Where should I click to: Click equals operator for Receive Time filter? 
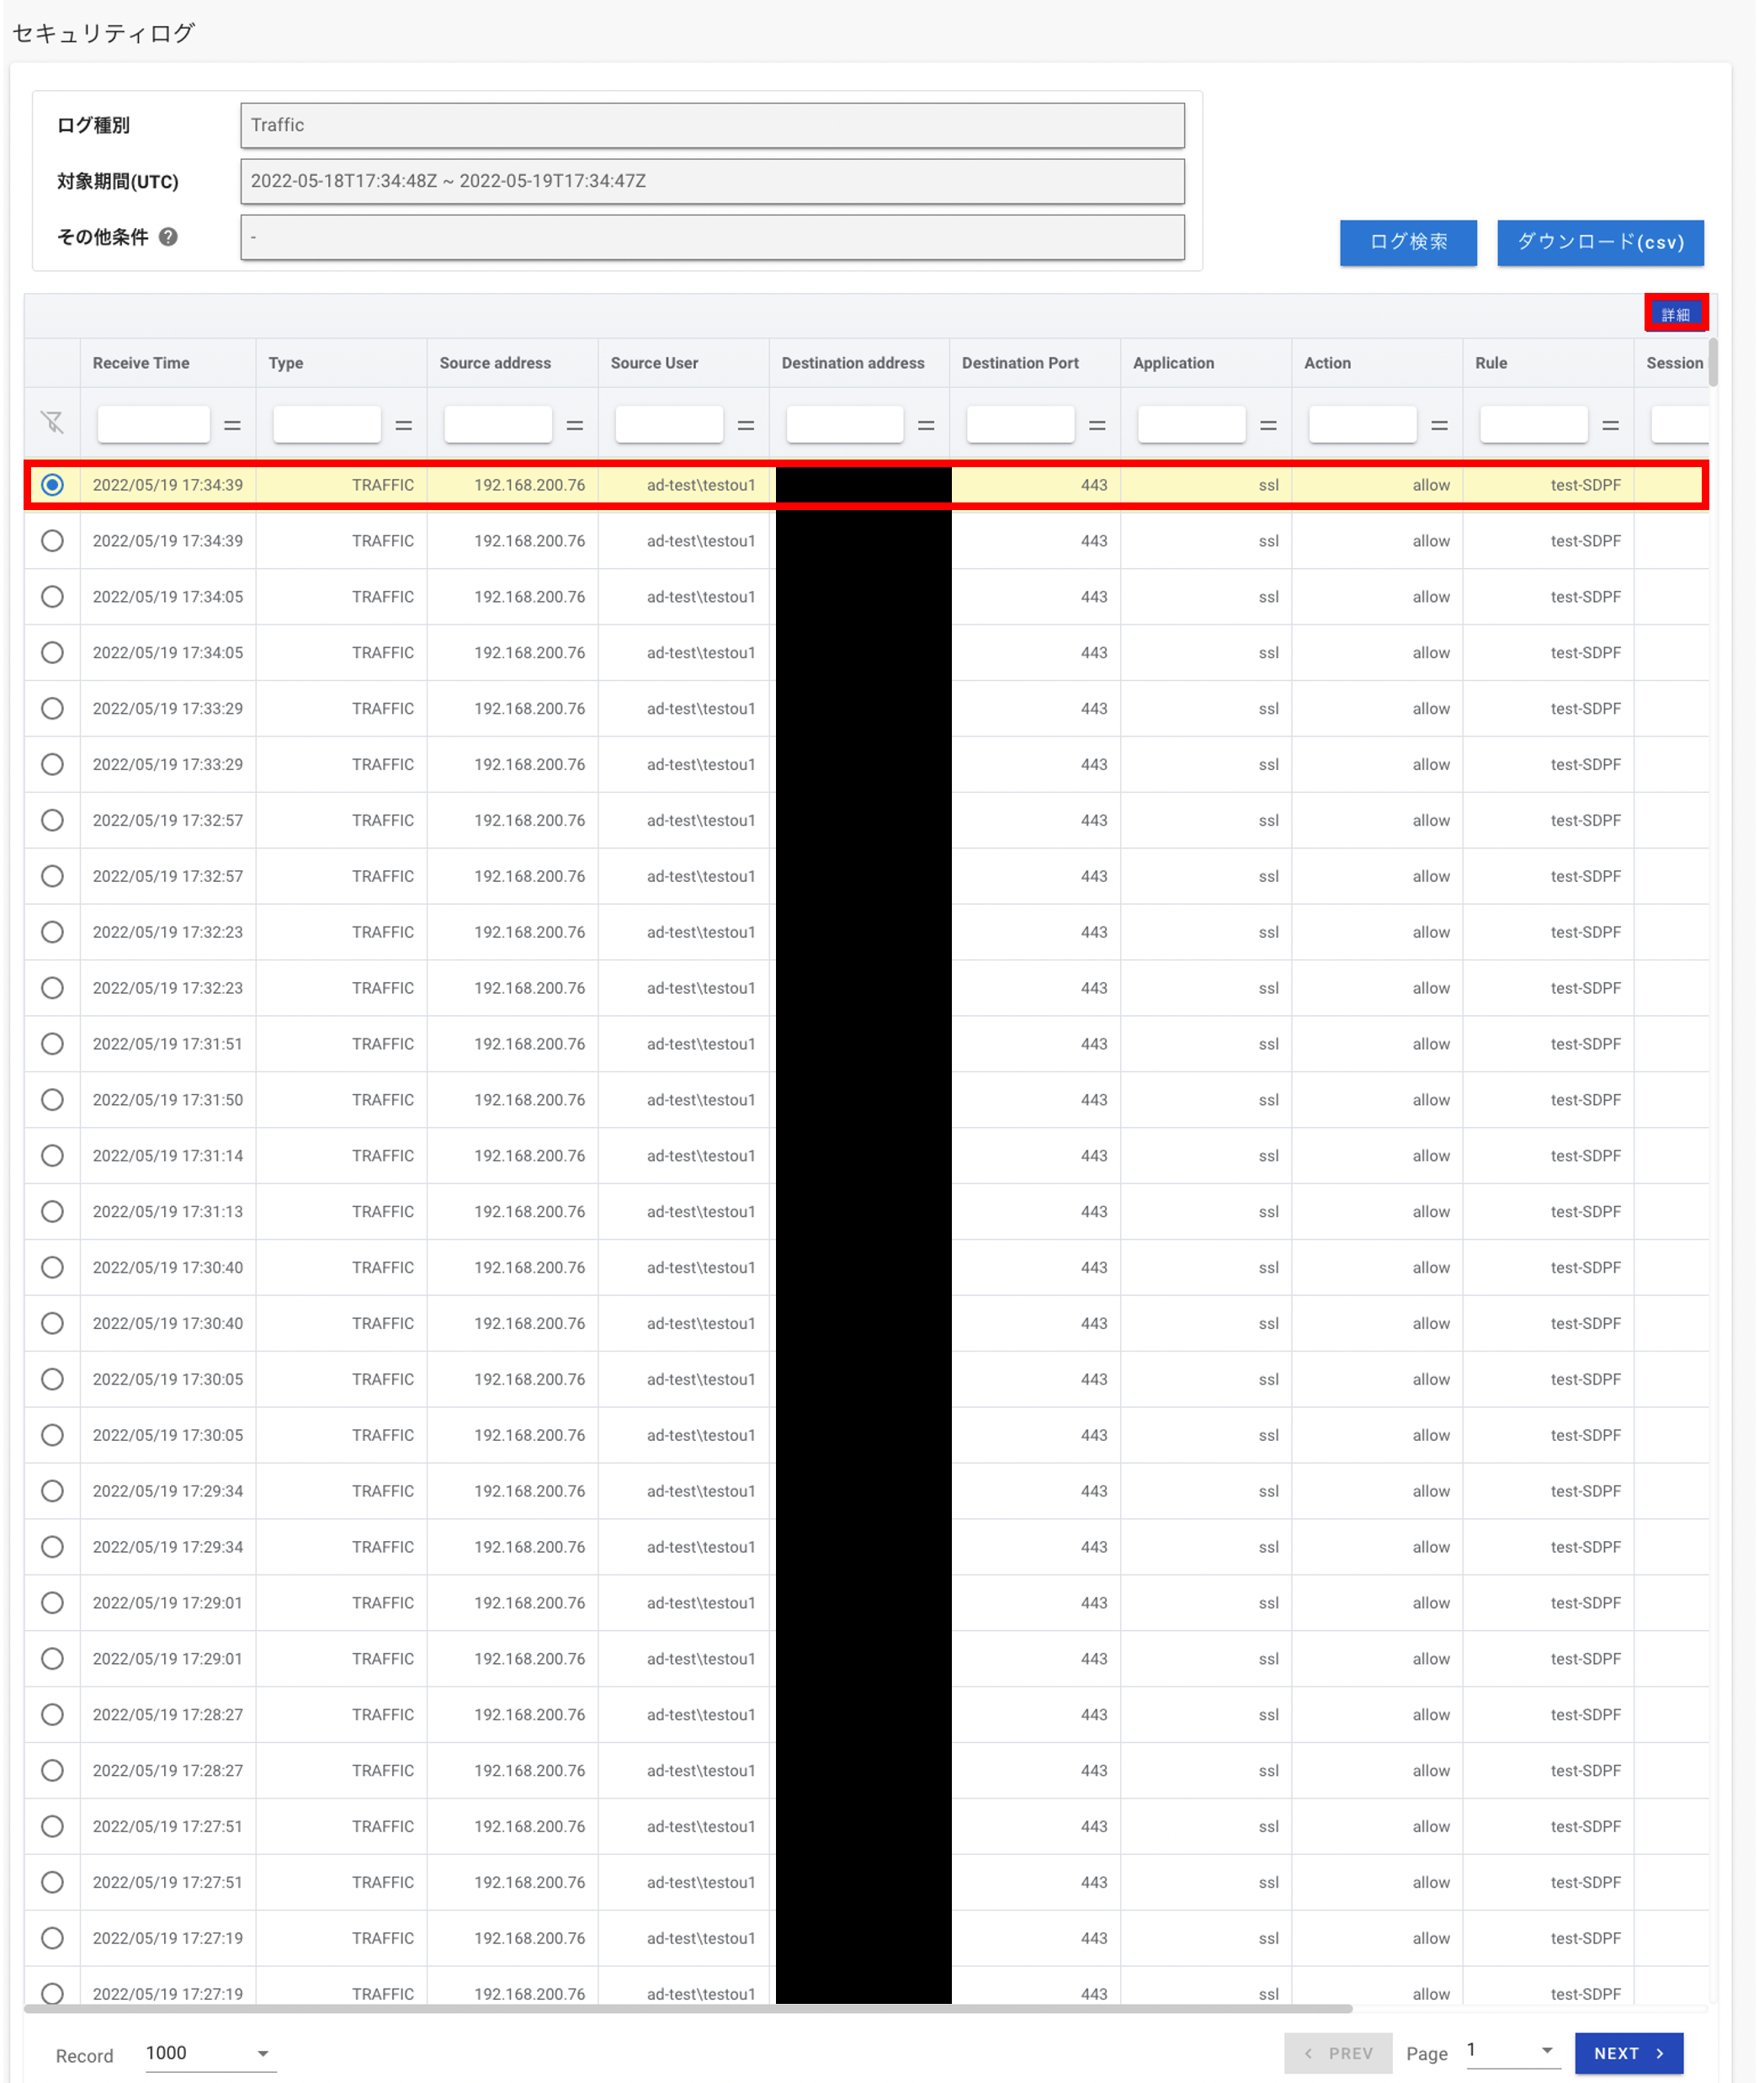pyautogui.click(x=232, y=425)
